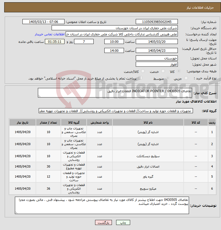221x230 pixels.
Task: Click the announcement date field 1405/03/13 - 07:06
Action: [x=43, y=22]
